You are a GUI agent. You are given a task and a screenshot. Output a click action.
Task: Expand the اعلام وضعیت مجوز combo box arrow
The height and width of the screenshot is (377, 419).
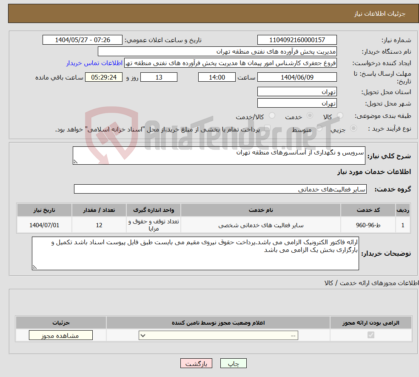click(x=143, y=335)
